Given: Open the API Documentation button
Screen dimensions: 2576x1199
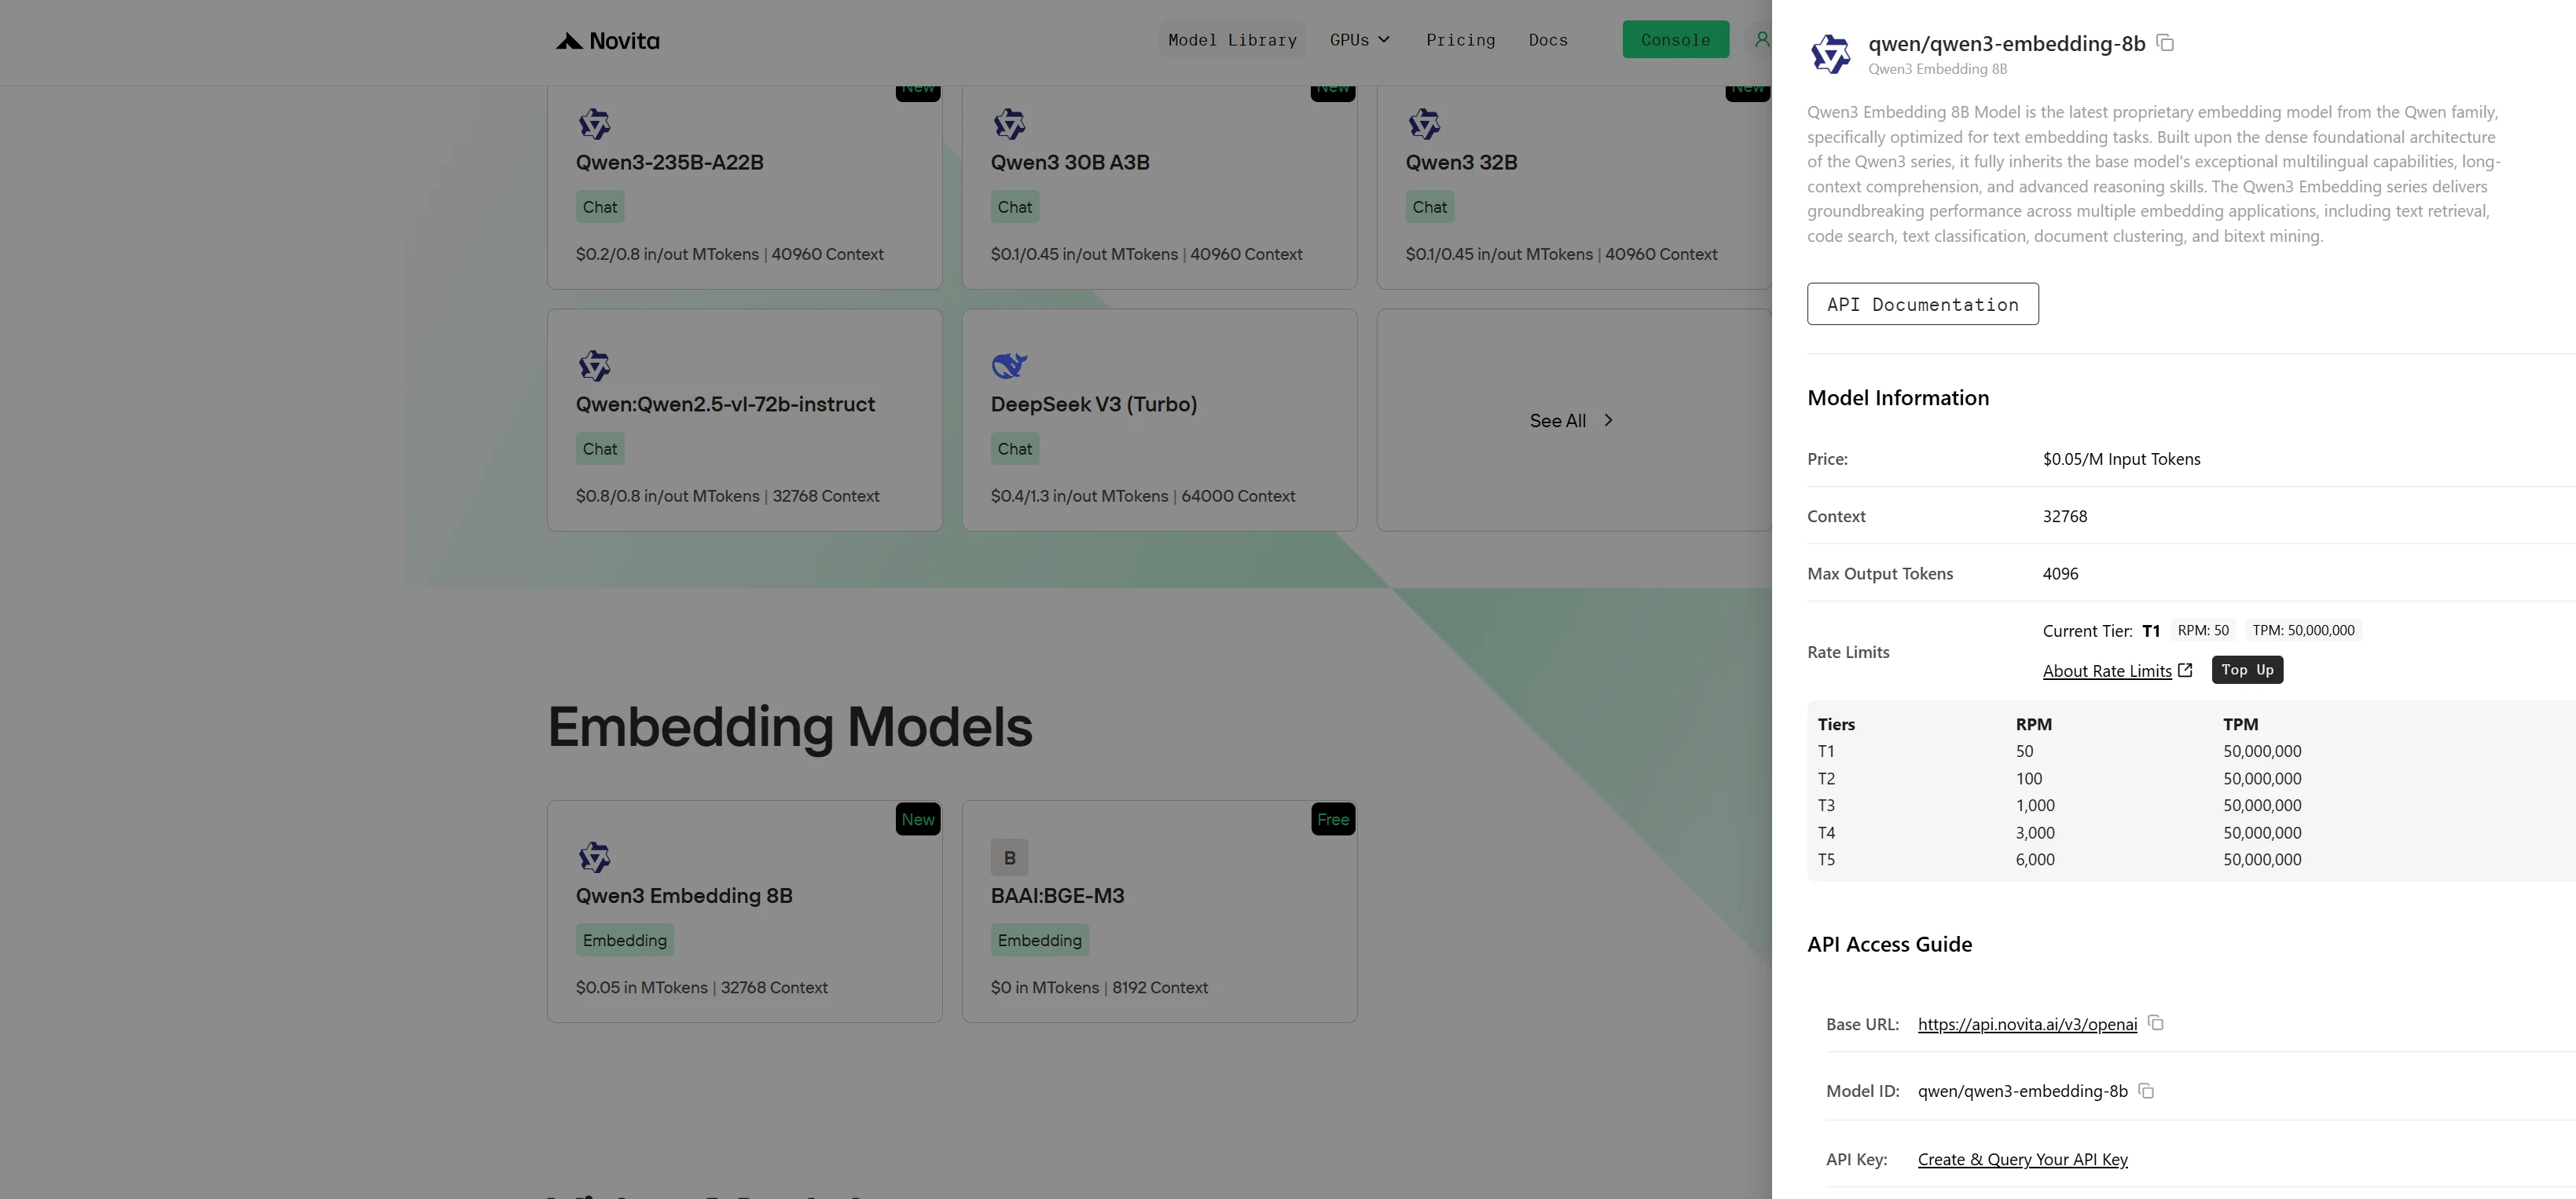Looking at the screenshot, I should [1922, 304].
